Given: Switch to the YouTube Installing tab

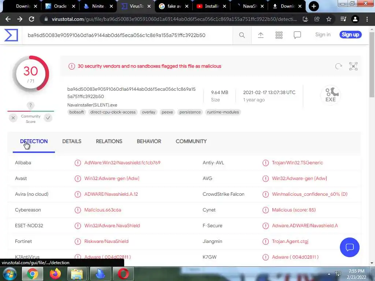Looking at the screenshot, I should (211, 6).
